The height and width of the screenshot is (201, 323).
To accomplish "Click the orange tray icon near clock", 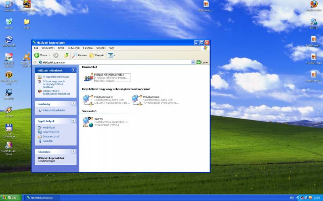I will 310,198.
